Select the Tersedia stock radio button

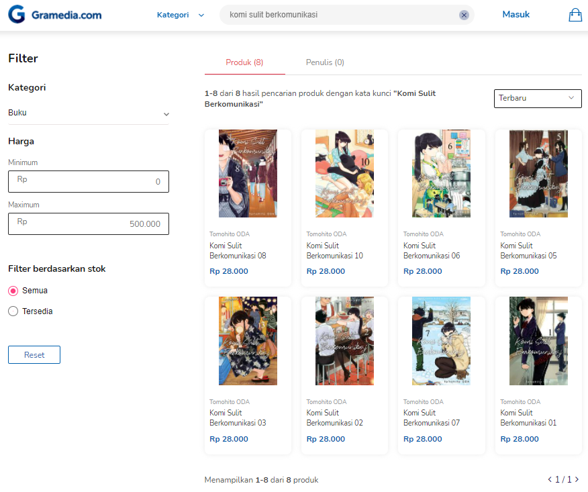pos(13,311)
